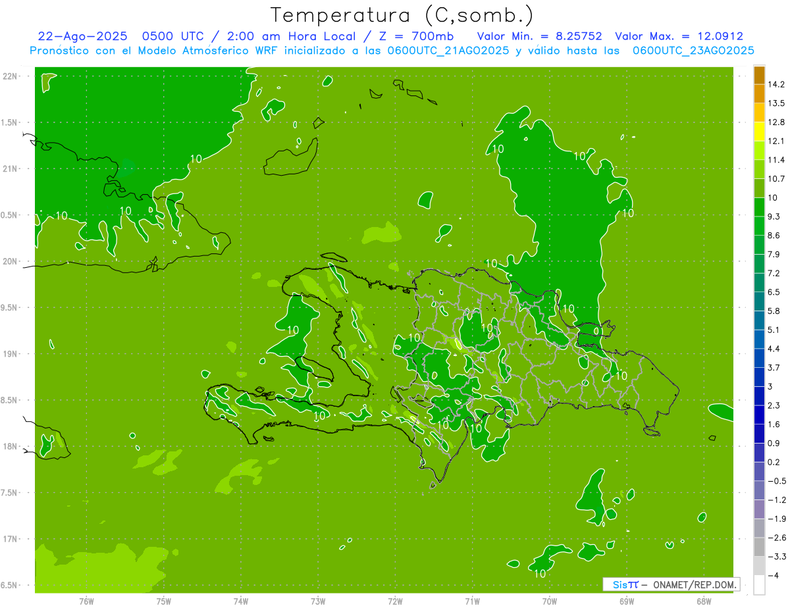790x610 pixels.
Task: Click the 4.4 legend value
Action: [x=774, y=349]
